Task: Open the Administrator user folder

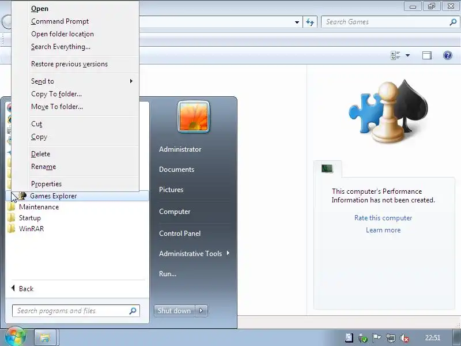Action: tap(180, 149)
